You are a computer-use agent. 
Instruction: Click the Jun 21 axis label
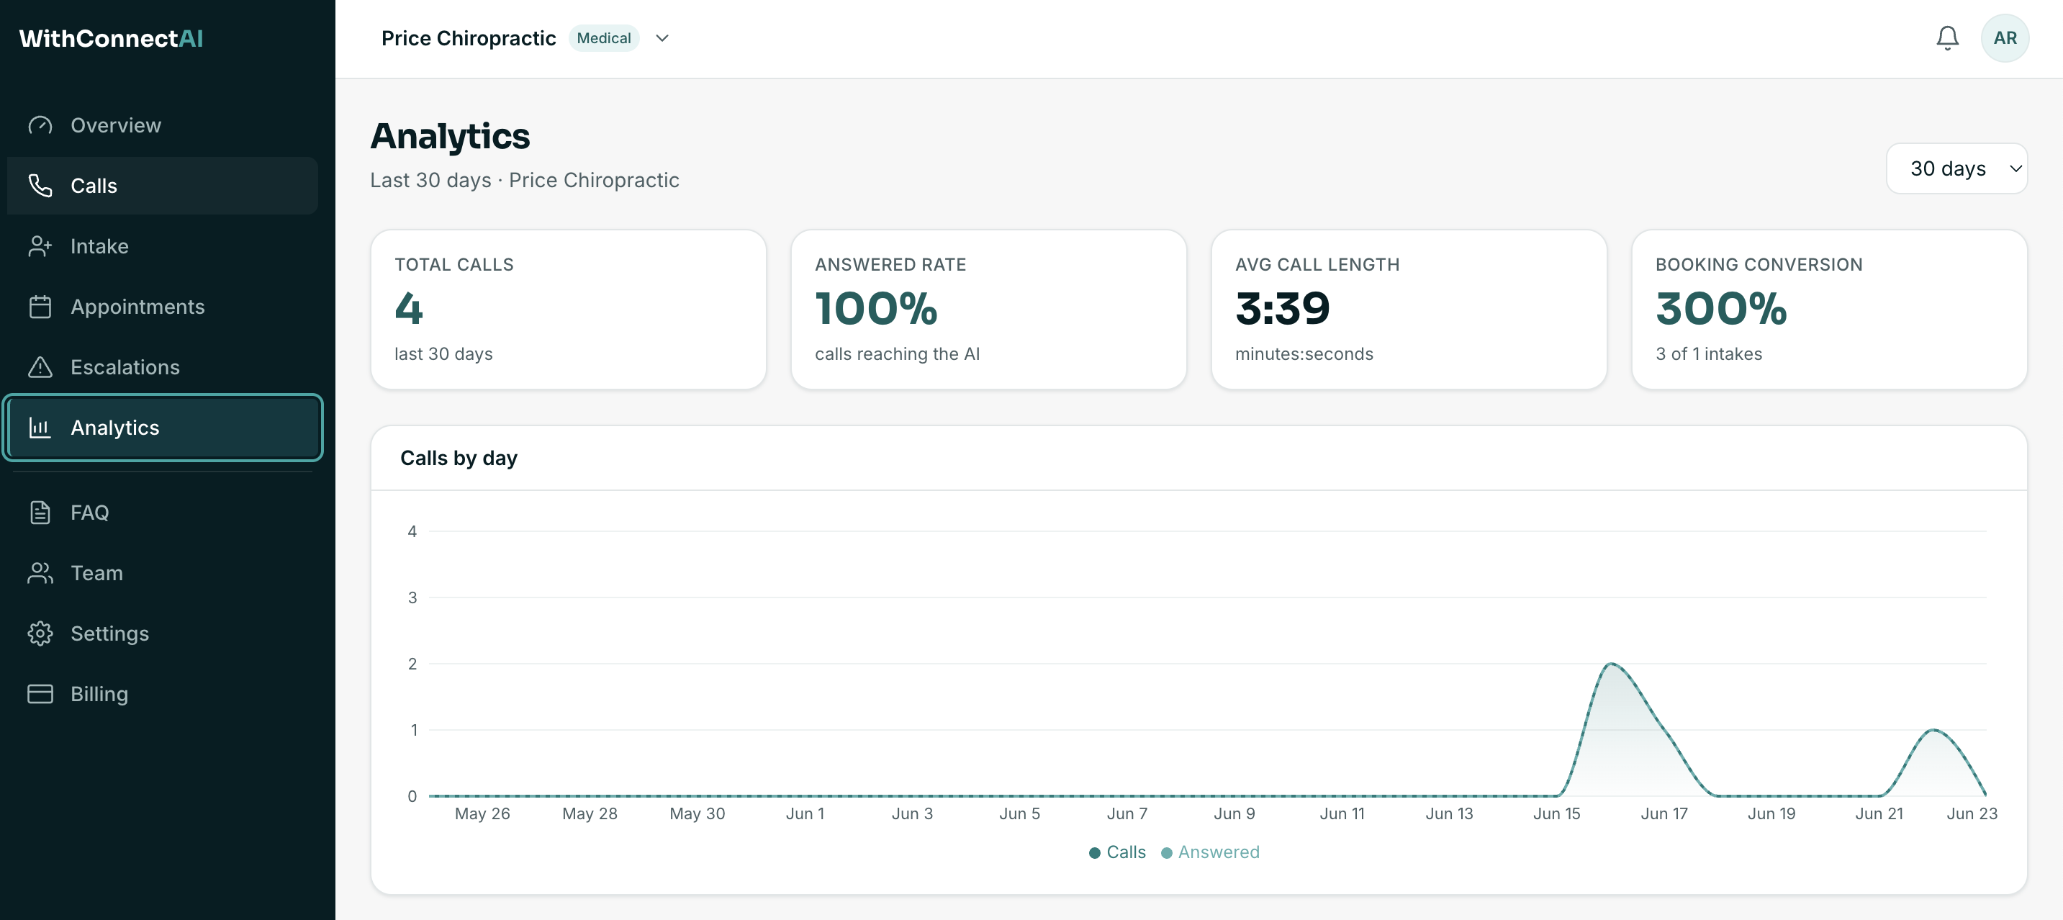[1879, 813]
